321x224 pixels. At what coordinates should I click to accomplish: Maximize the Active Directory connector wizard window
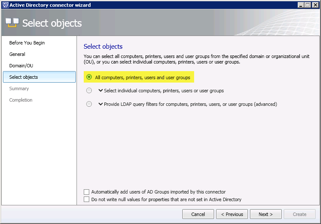[x=308, y=5]
